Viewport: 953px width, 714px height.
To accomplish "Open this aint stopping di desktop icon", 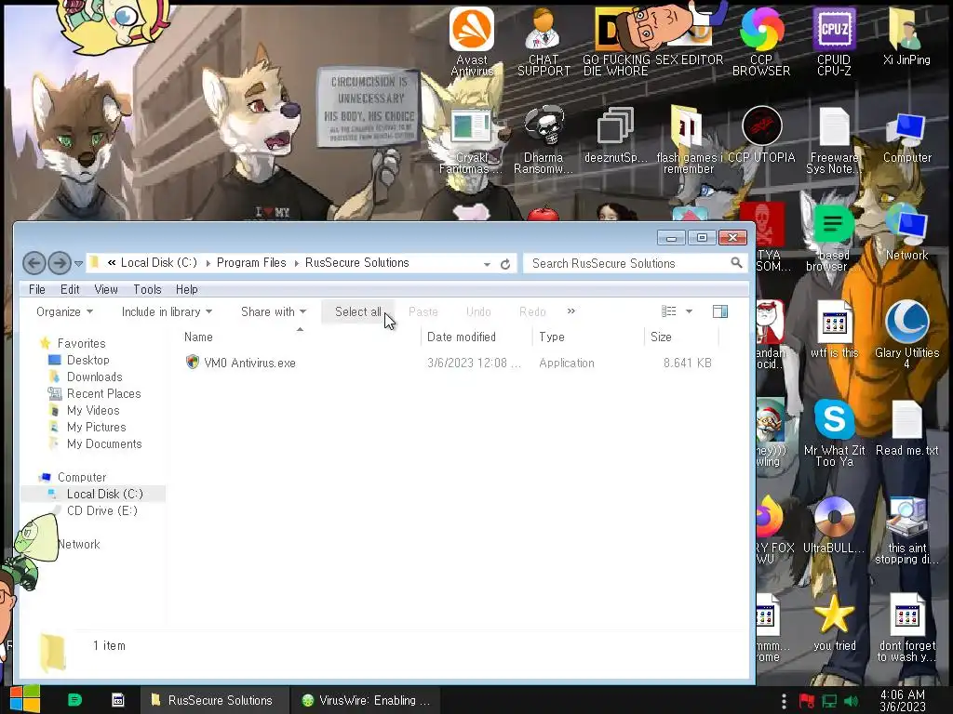I will [x=906, y=530].
